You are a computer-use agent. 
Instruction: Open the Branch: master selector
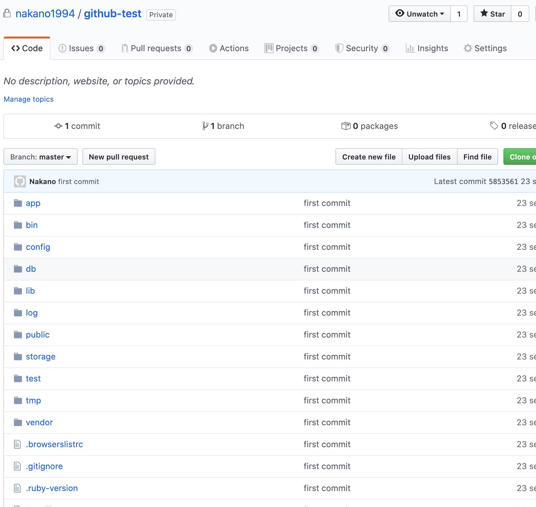[41, 156]
